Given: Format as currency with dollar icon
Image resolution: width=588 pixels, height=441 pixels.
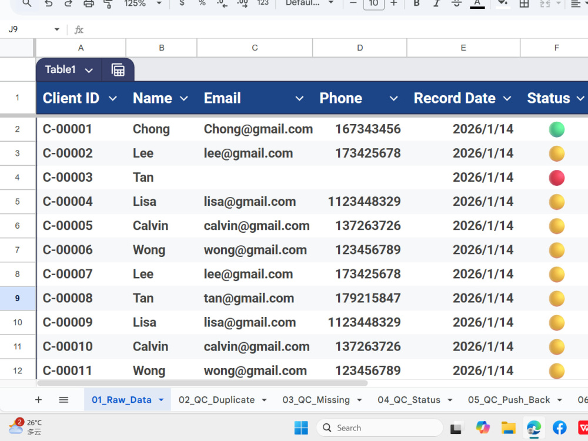Looking at the screenshot, I should 182,3.
